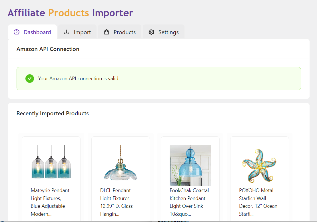Click the Settings gear icon

[x=151, y=32]
